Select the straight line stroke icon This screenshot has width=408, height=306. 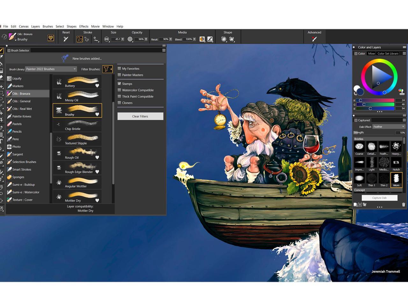pyautogui.click(x=87, y=39)
